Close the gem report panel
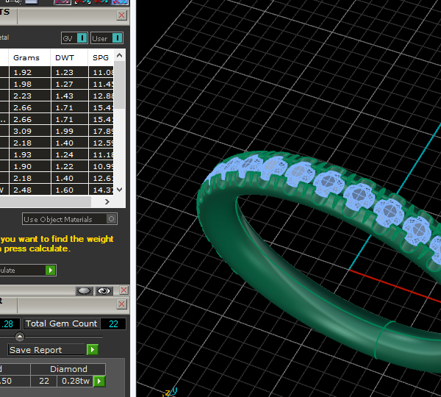 point(121,304)
